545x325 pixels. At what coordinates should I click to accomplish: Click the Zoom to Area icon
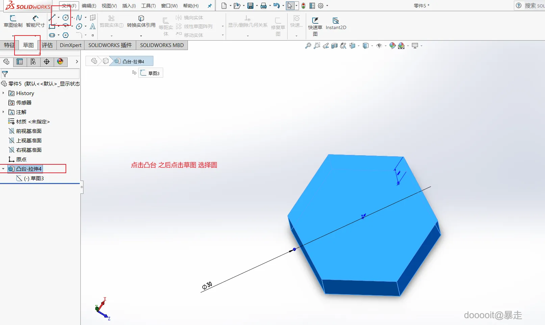(317, 46)
